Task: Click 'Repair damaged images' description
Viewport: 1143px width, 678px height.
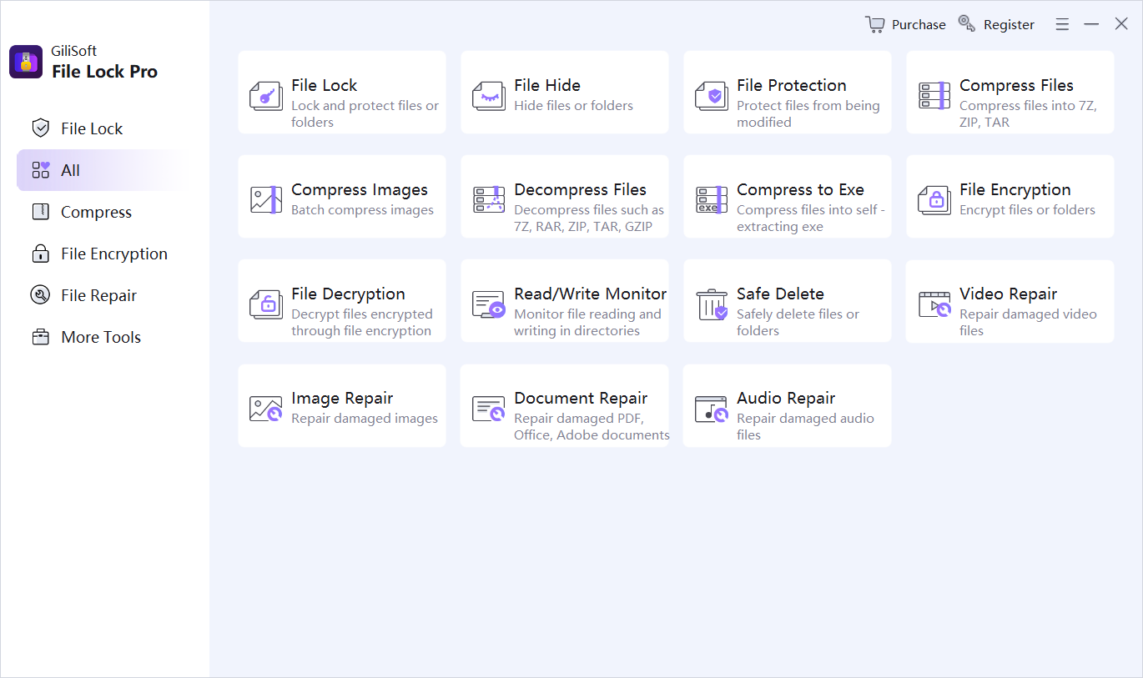Action: [x=365, y=419]
